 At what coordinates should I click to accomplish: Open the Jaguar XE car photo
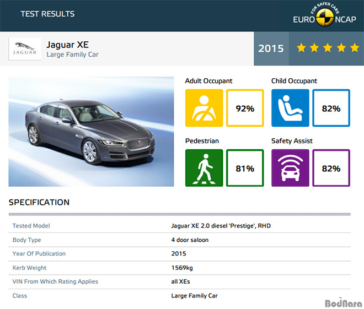click(91, 132)
